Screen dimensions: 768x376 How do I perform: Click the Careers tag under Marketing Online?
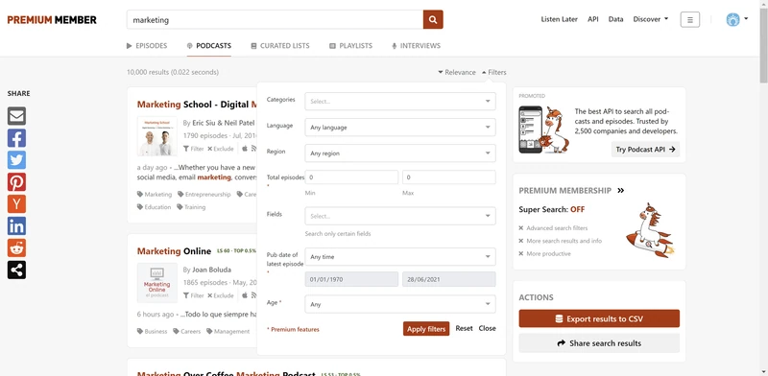click(x=186, y=332)
